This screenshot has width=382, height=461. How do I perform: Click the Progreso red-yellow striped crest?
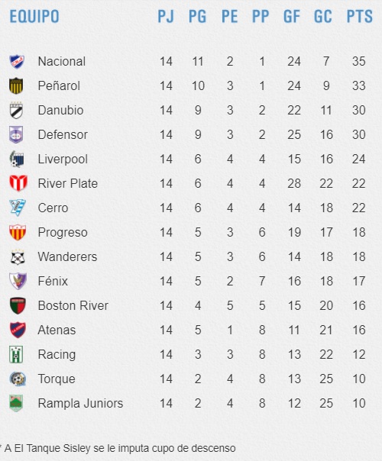pos(18,232)
